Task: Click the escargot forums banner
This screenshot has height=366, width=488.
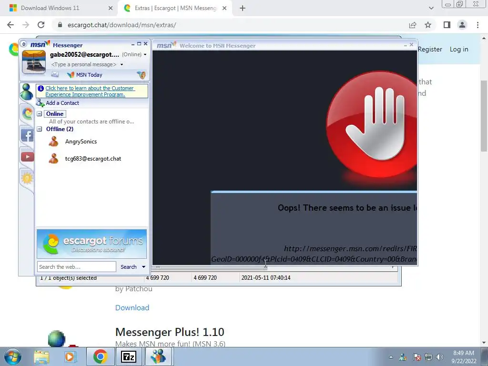Action: [x=92, y=244]
